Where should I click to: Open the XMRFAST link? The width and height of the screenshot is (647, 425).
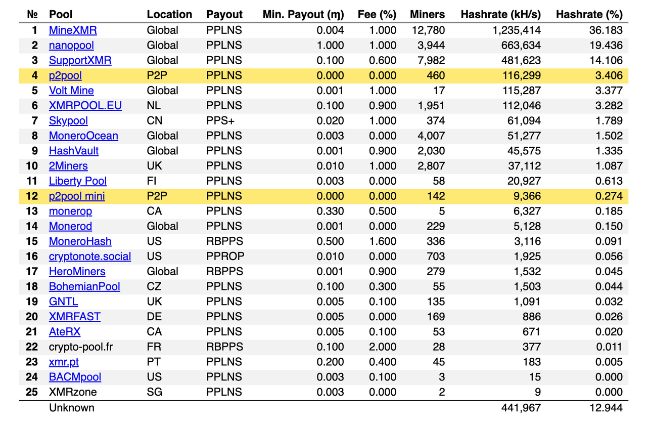click(x=74, y=317)
